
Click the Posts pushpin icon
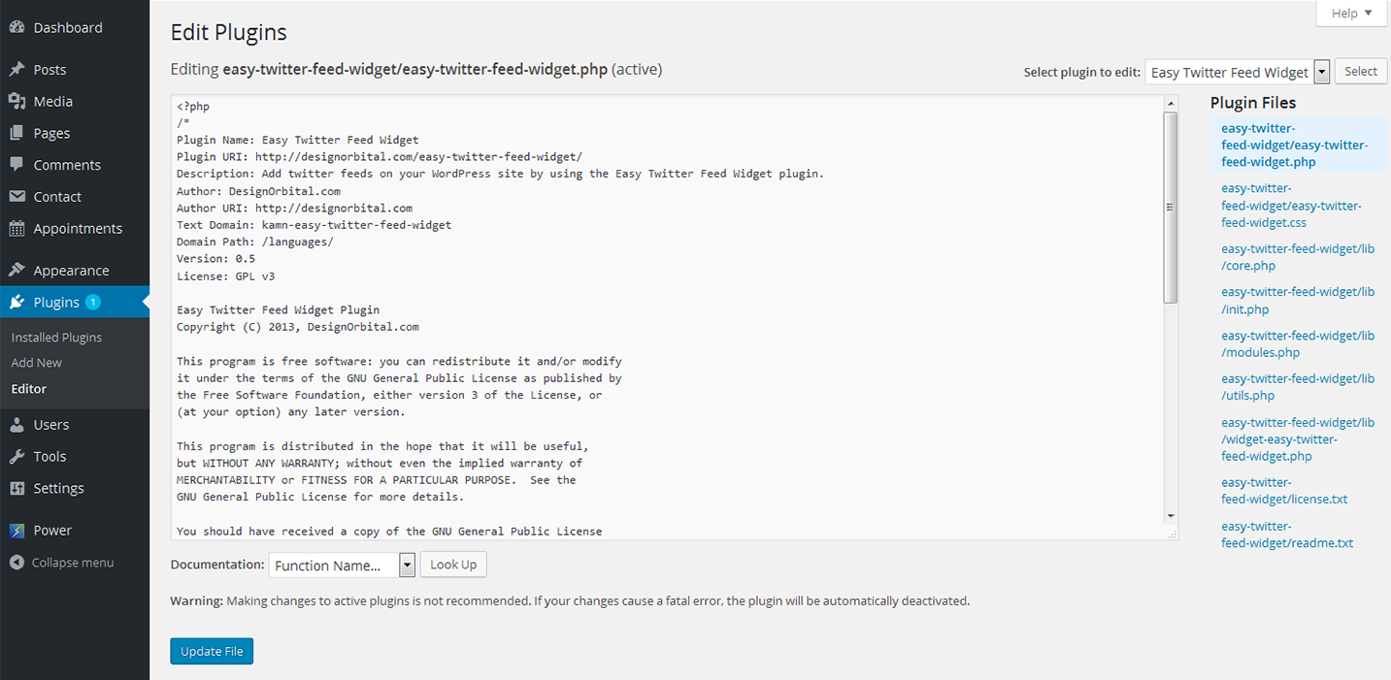point(17,70)
